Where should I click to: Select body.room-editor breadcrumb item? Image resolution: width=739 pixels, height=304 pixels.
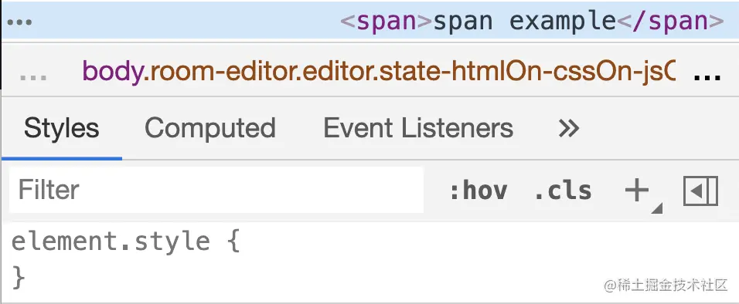tap(379, 72)
